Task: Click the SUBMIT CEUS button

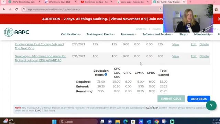Action: 171,99
